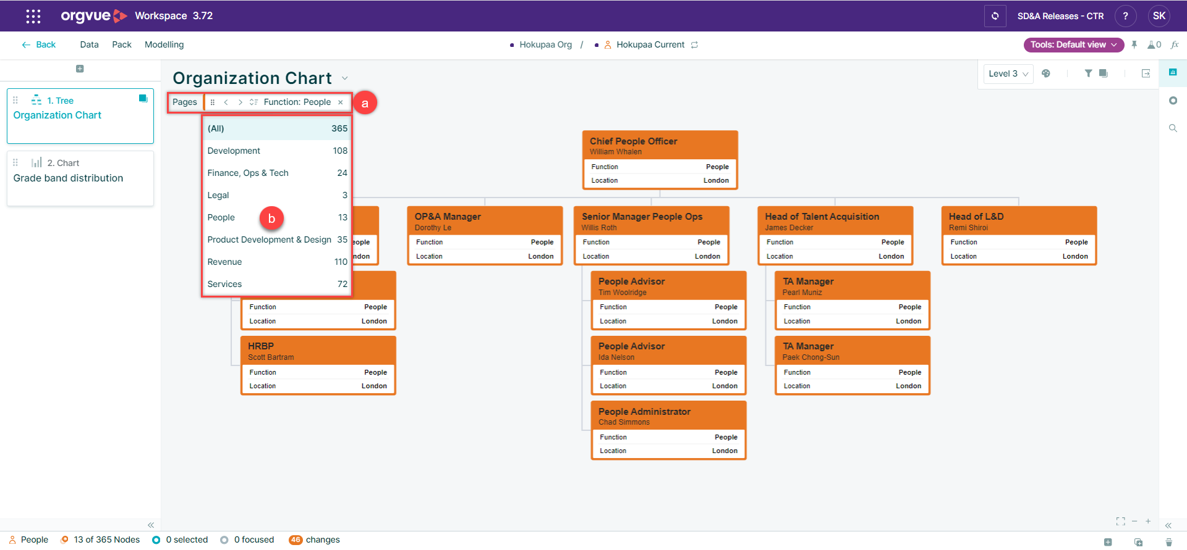Select Revenue in the pages list
This screenshot has width=1187, height=550.
coord(277,262)
